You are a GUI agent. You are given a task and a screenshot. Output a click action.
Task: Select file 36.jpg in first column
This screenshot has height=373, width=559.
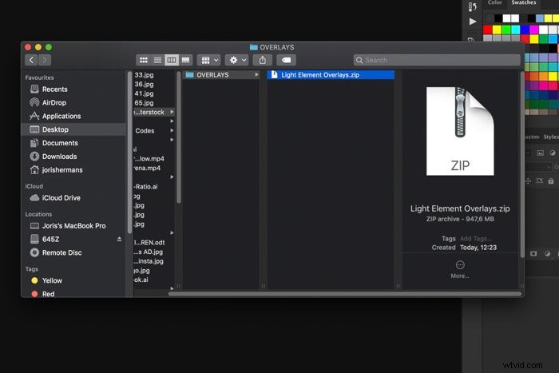click(x=144, y=84)
